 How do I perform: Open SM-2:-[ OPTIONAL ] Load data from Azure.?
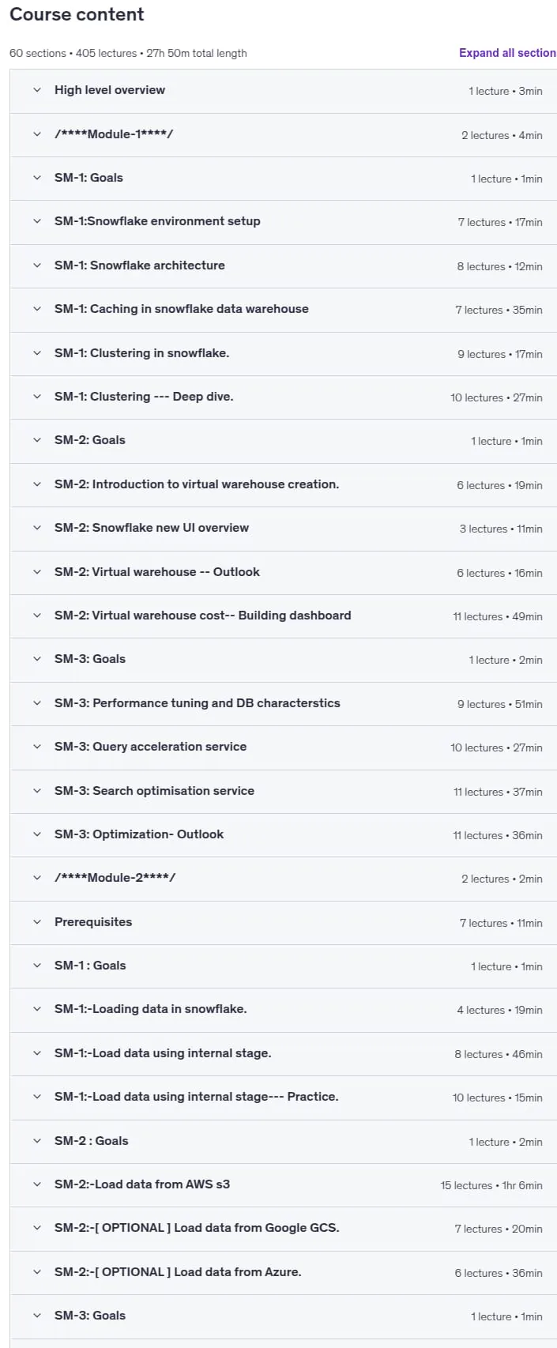(x=283, y=1273)
